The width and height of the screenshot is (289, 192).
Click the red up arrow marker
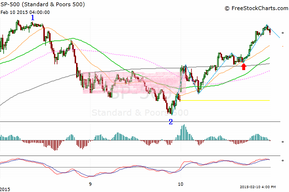(244, 66)
